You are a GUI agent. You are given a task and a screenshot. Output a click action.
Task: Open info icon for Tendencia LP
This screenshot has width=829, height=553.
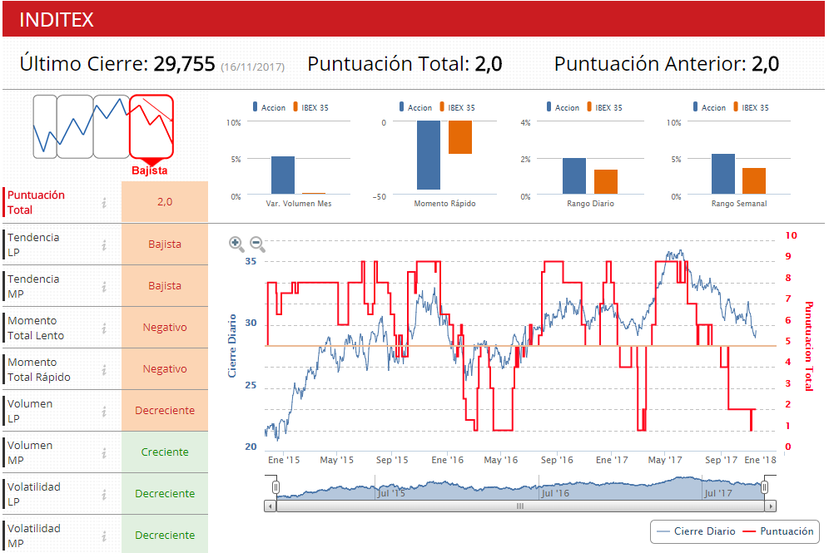point(104,244)
